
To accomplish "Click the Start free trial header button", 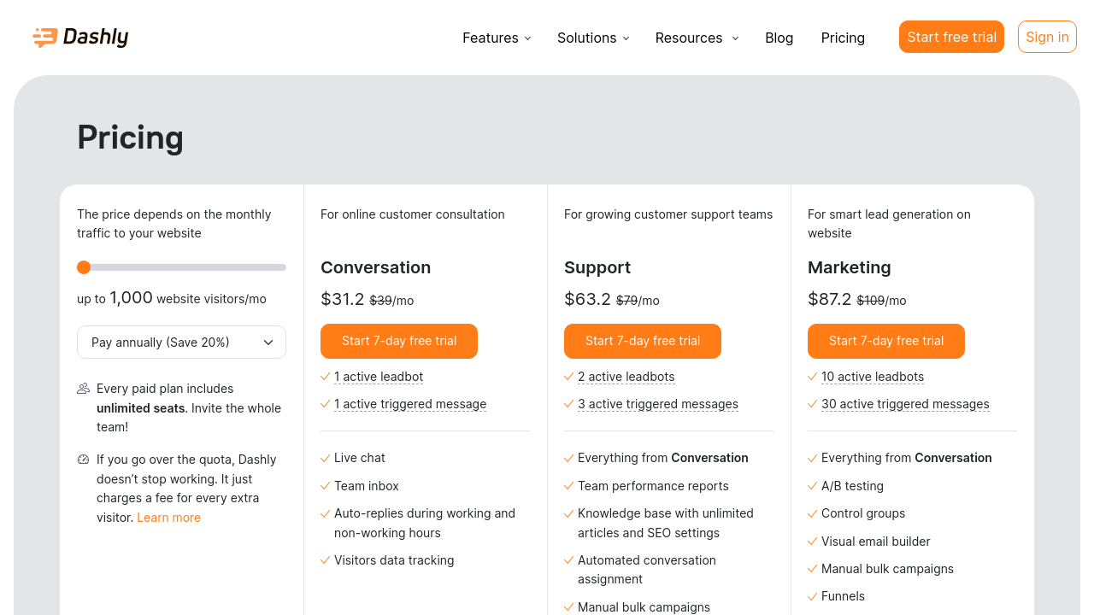I will point(951,37).
